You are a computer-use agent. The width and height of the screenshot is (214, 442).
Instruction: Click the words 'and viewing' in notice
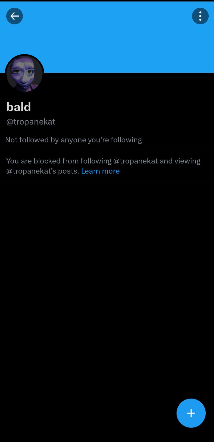coord(180,161)
